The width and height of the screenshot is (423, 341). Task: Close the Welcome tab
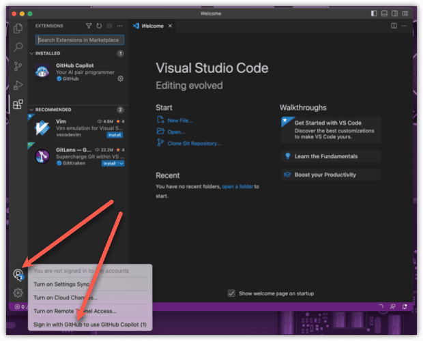coord(170,26)
